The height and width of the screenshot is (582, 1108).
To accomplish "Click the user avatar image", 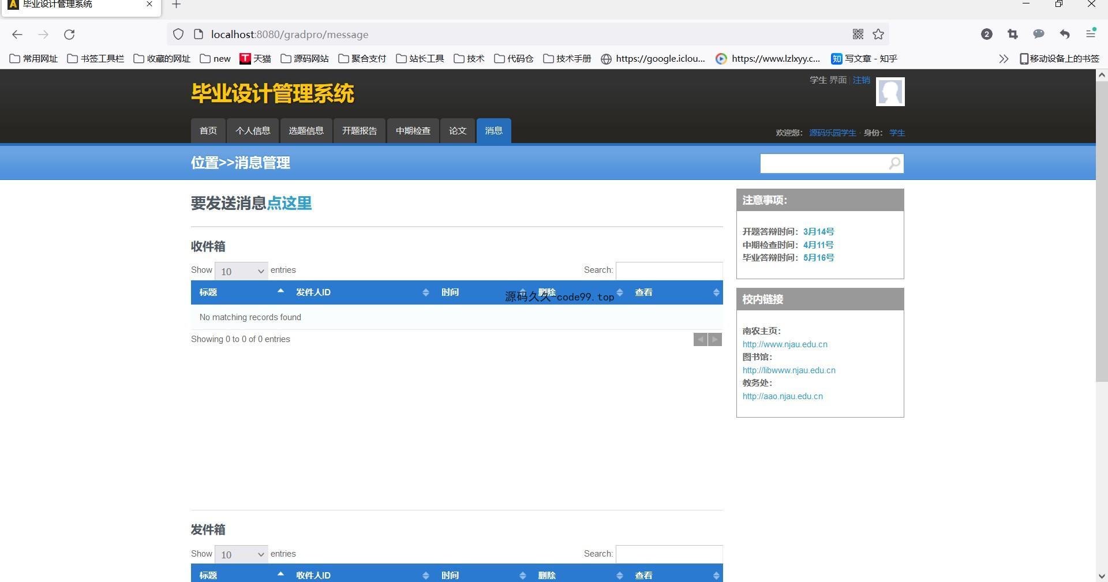I will coord(890,92).
